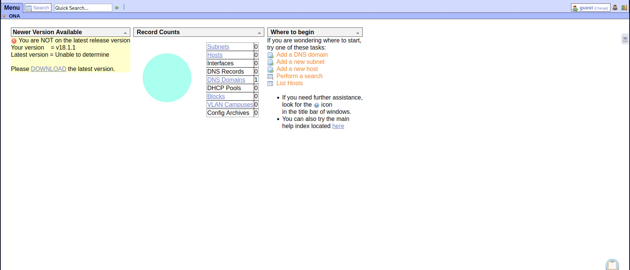Click the Add a new host icon
Image resolution: width=630 pixels, height=270 pixels.
coord(270,69)
